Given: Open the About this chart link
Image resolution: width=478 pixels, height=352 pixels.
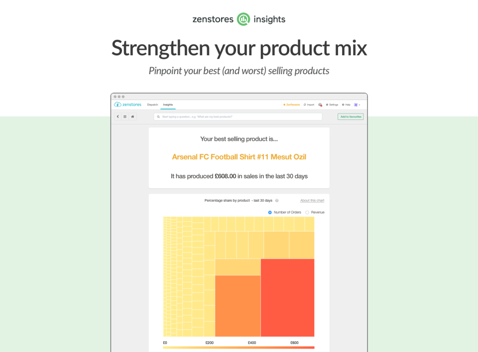Looking at the screenshot, I should tap(312, 201).
